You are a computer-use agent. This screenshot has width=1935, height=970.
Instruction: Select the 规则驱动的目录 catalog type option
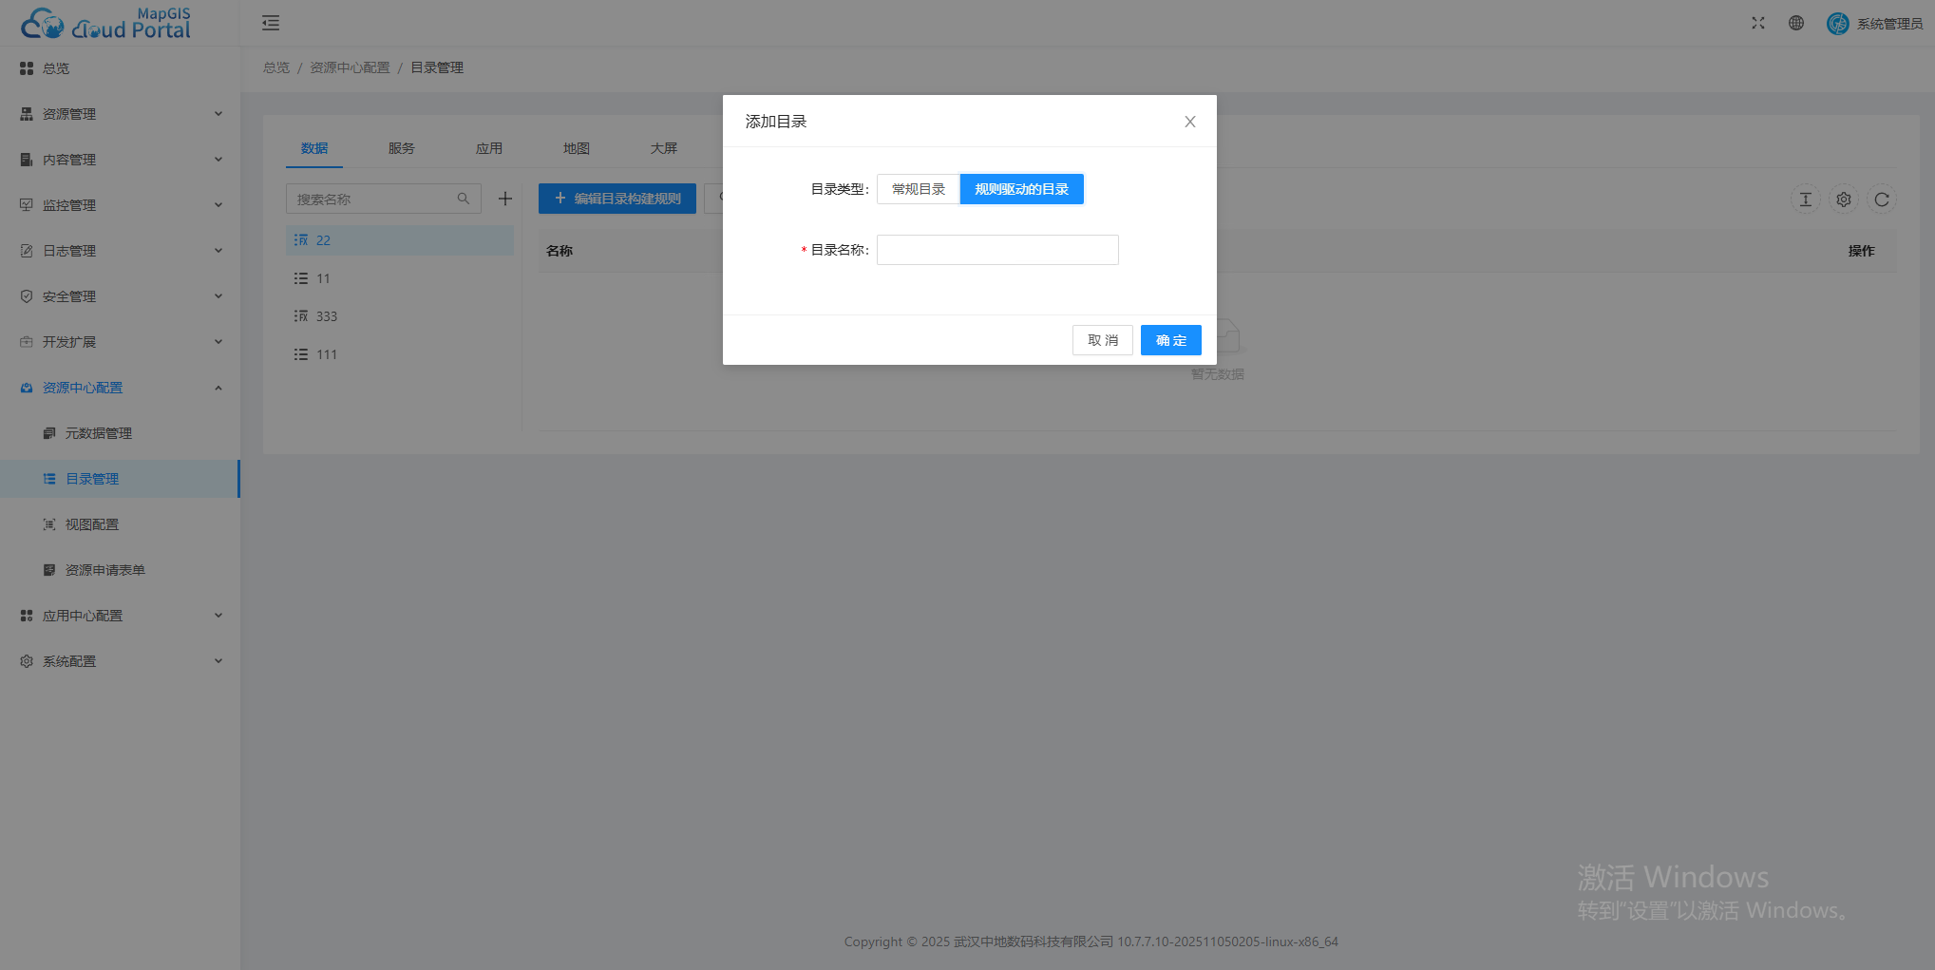click(1021, 188)
